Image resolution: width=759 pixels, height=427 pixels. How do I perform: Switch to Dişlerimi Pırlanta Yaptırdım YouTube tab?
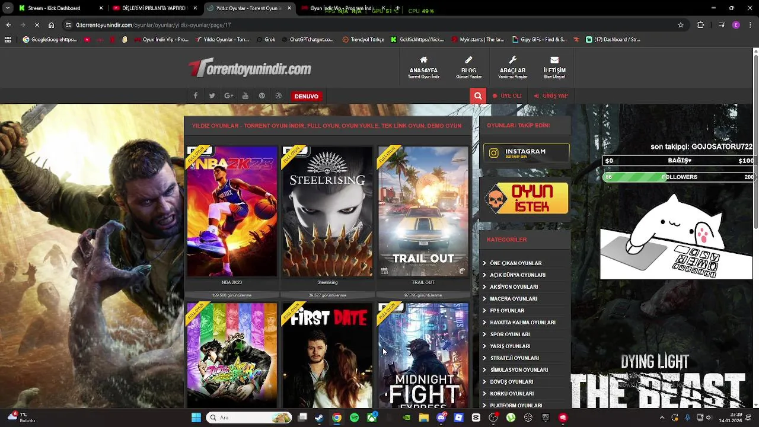(x=154, y=8)
